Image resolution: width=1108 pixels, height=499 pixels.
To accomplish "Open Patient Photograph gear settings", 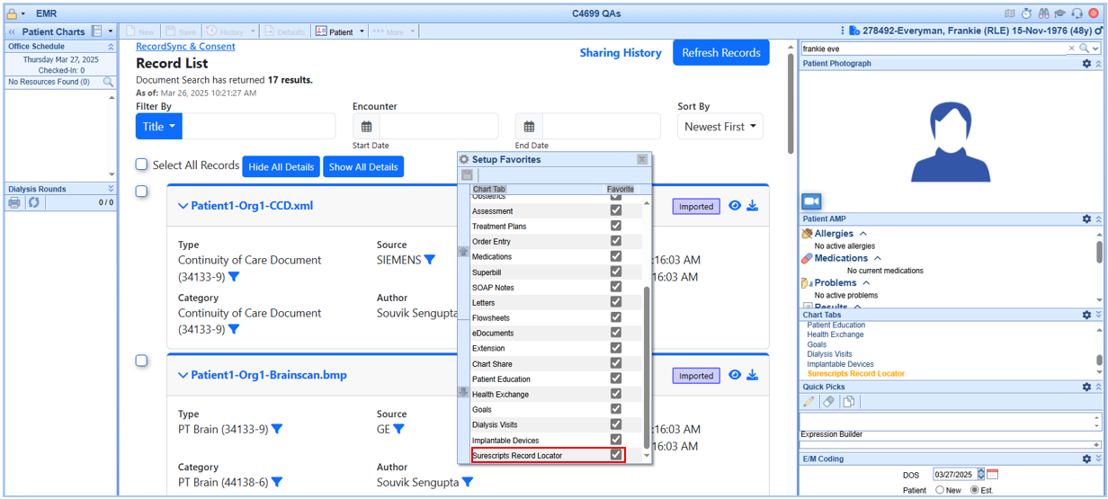I will (x=1086, y=64).
